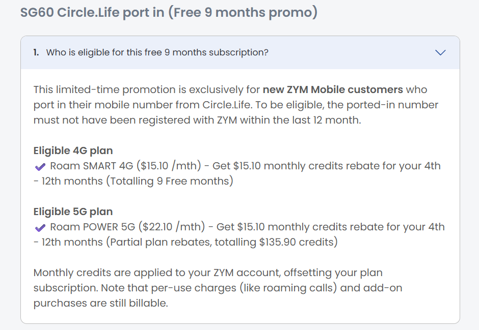Click the number '1.' of the FAQ item

[x=36, y=52]
